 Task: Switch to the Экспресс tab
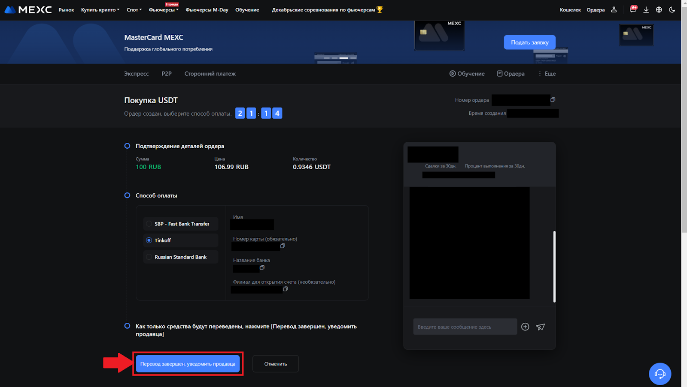click(136, 74)
